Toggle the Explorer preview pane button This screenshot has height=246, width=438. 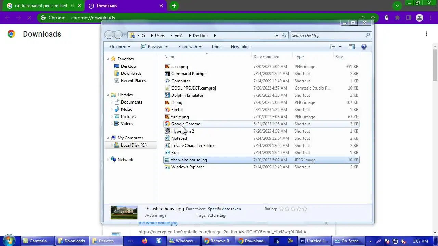(x=351, y=47)
